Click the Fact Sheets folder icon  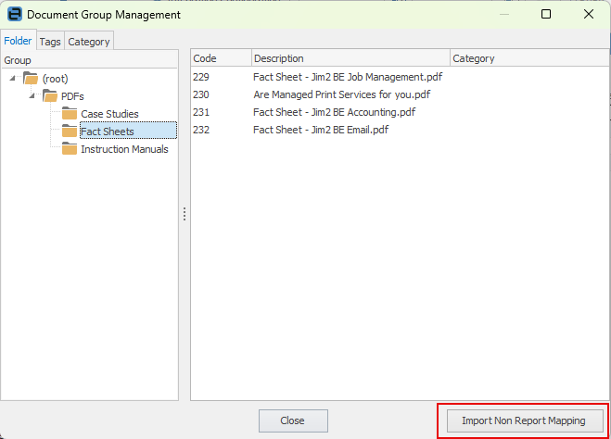[70, 132]
